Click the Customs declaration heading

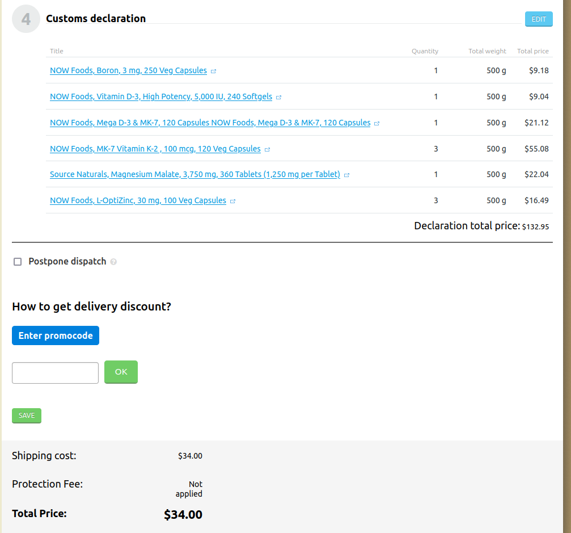(x=96, y=19)
